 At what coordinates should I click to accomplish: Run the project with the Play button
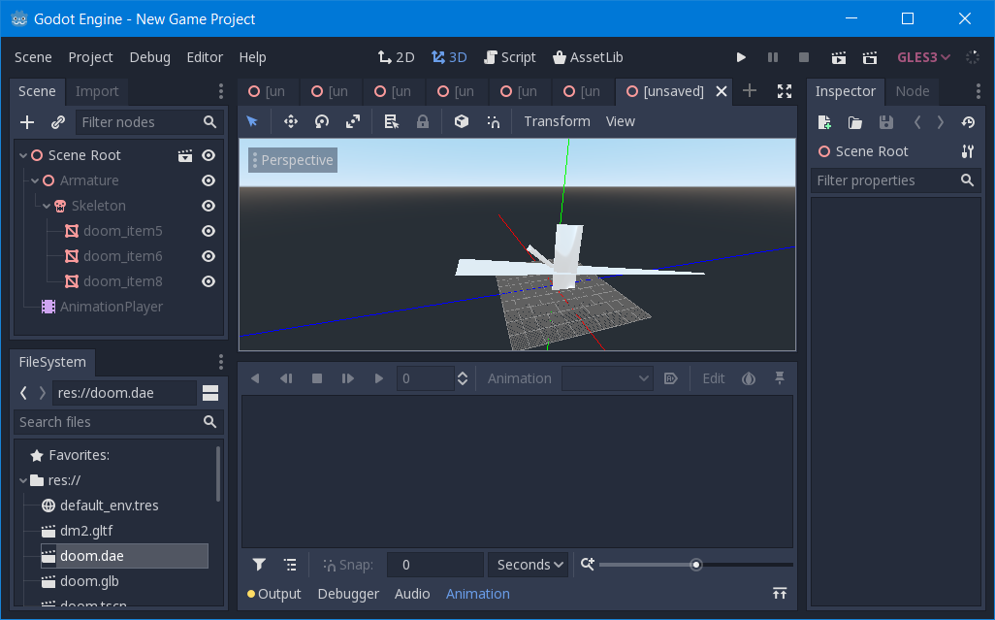[741, 57]
